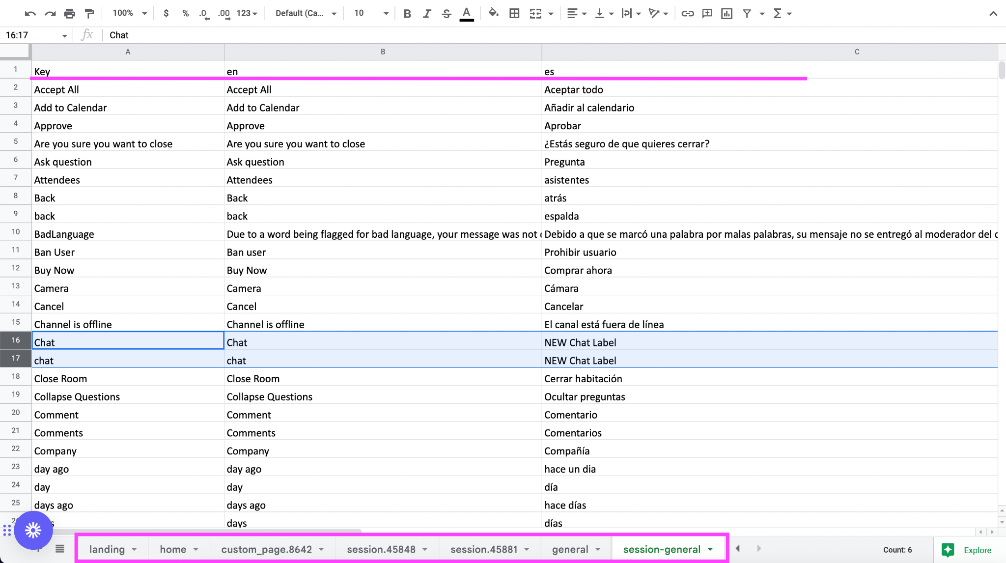Open the text color picker
This screenshot has height=563, width=1006.
click(467, 13)
